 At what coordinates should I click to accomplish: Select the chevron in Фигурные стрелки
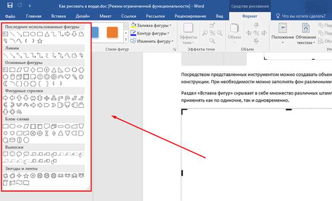pos(54,105)
